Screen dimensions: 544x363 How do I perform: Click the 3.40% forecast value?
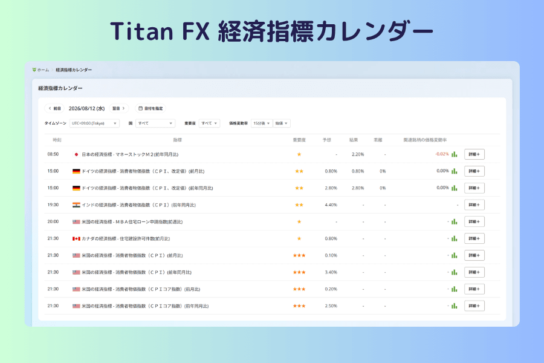coord(331,272)
